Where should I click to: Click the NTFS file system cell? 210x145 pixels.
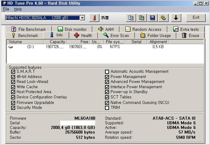click(x=115, y=47)
